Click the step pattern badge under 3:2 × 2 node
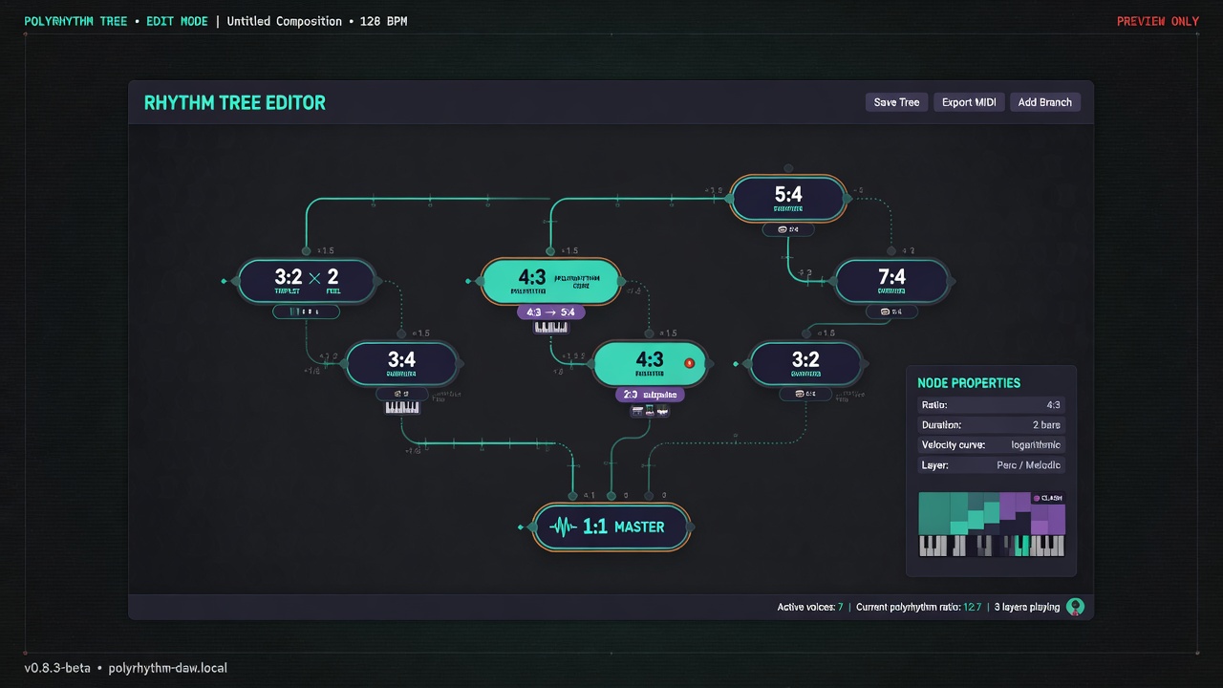The width and height of the screenshot is (1223, 688). [x=306, y=312]
